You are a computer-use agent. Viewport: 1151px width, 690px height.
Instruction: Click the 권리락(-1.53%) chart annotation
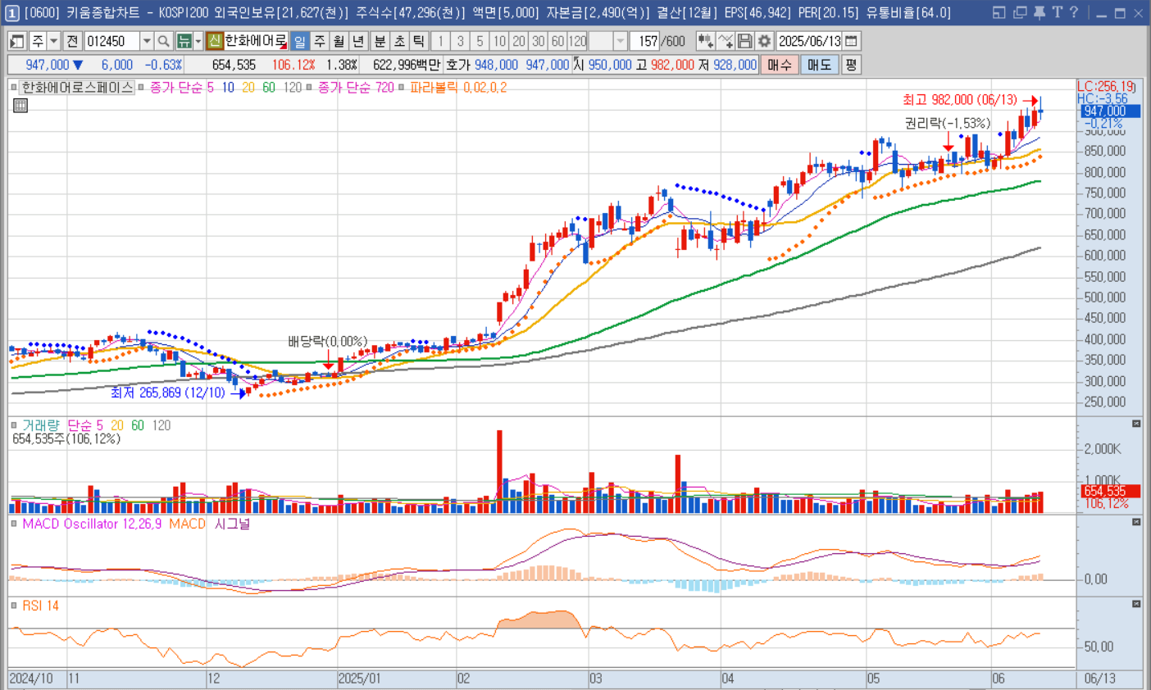pos(947,123)
